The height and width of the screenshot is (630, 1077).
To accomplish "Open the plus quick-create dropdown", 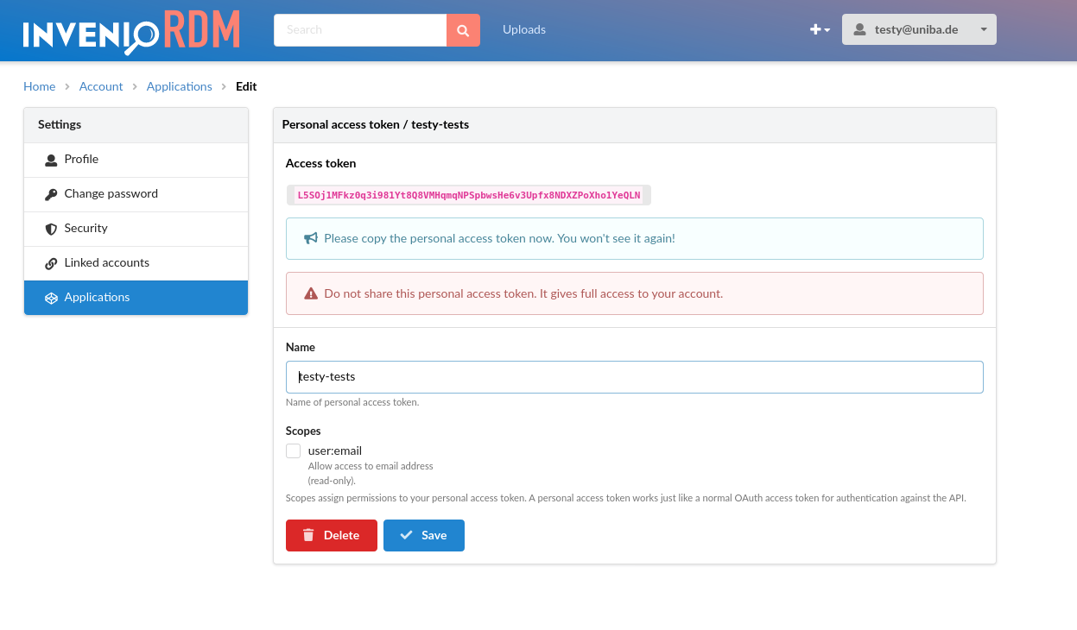I will pos(818,28).
